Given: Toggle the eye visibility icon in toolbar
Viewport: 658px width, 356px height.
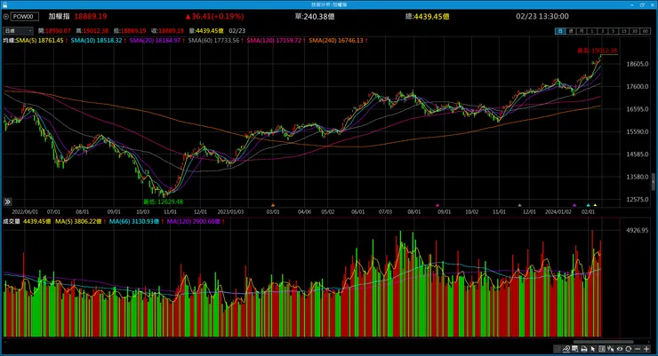Looking at the screenshot, I should [620, 349].
